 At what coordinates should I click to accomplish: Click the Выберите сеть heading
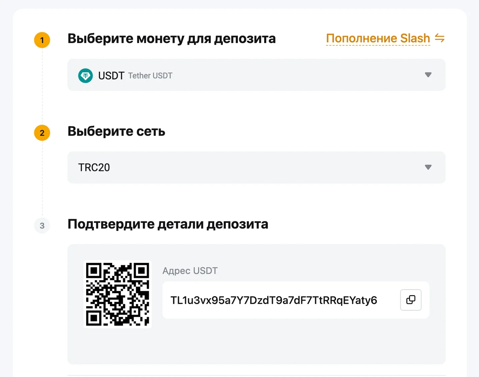[116, 131]
